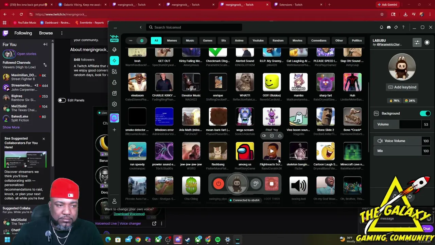Viewport: 435px width, 245px height.
Task: Click the tag icon next to Discord in Voicemod
Action: (396, 27)
